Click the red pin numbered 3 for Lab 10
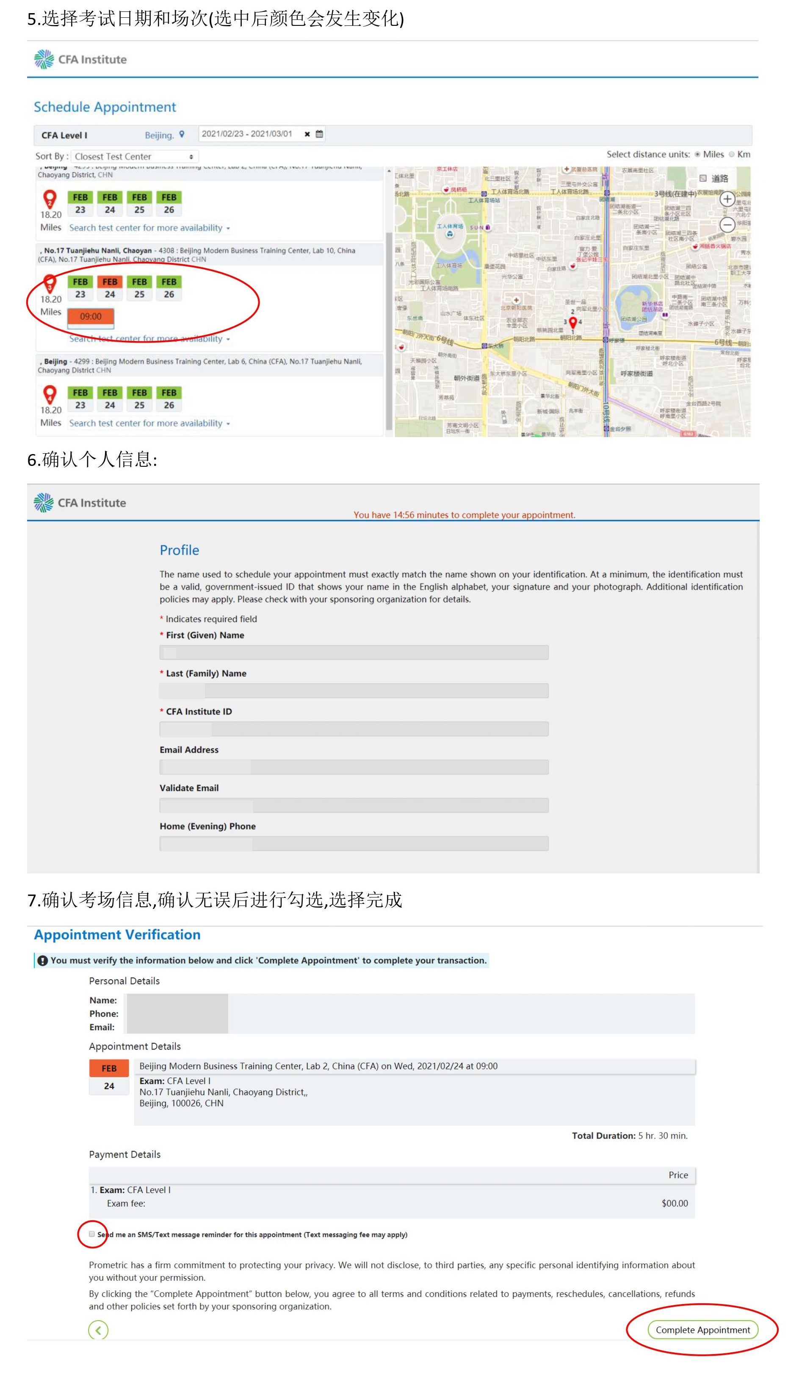 (x=50, y=284)
